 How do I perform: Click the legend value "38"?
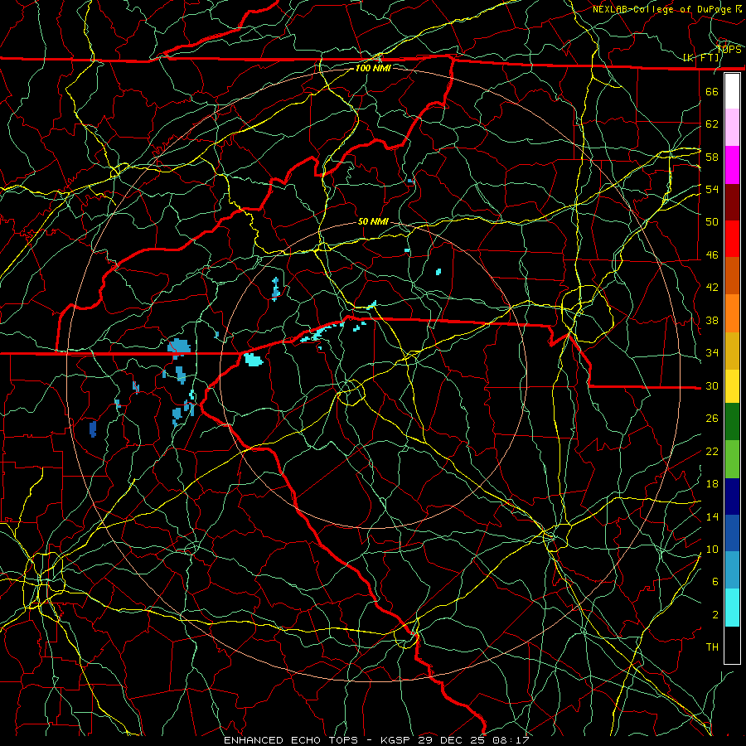tap(712, 320)
